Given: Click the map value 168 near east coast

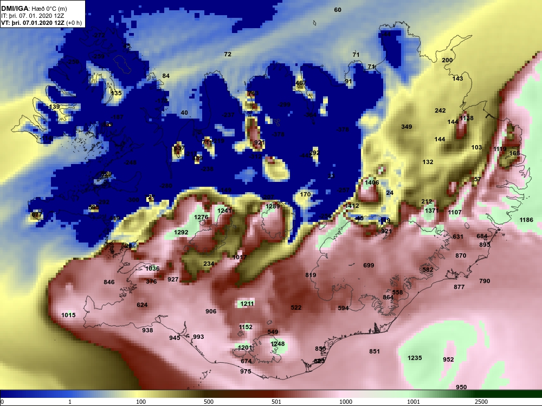Looking at the screenshot, I should [x=514, y=153].
